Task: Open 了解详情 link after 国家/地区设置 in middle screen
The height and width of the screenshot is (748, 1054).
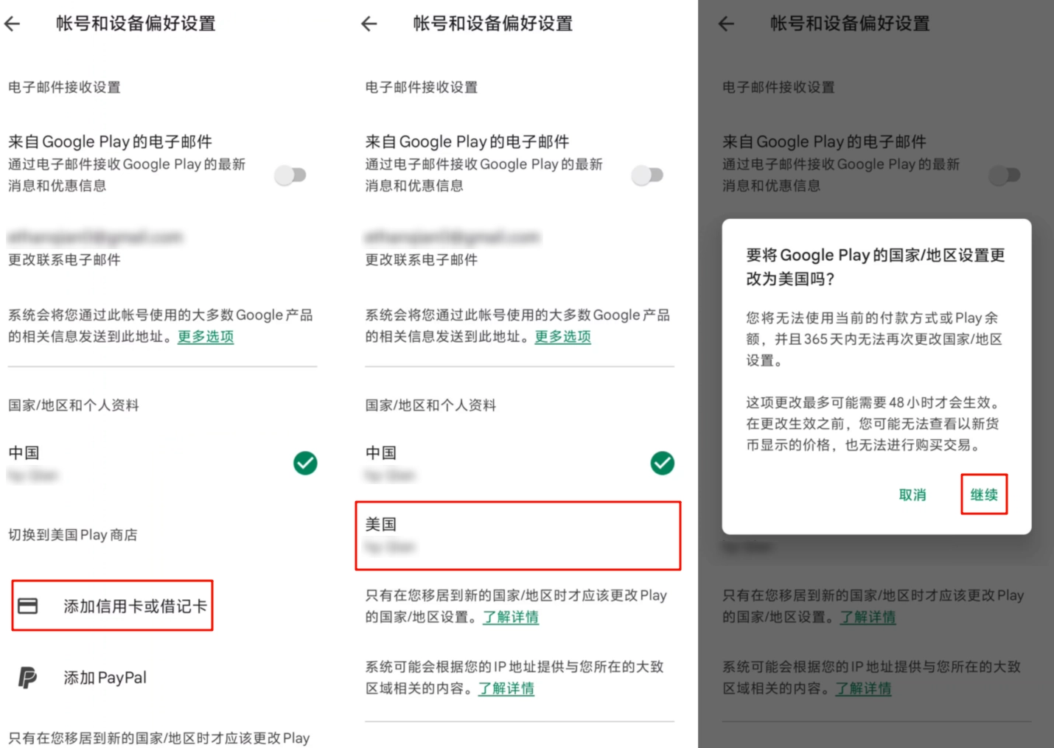Action: [511, 617]
